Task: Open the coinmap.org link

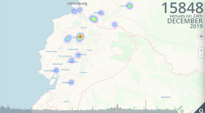Action: click(77, 3)
